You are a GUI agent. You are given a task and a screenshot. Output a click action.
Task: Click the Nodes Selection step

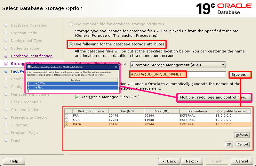click(26, 48)
